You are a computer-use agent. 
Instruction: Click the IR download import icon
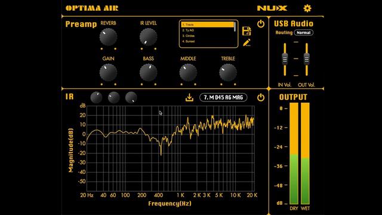click(x=189, y=97)
